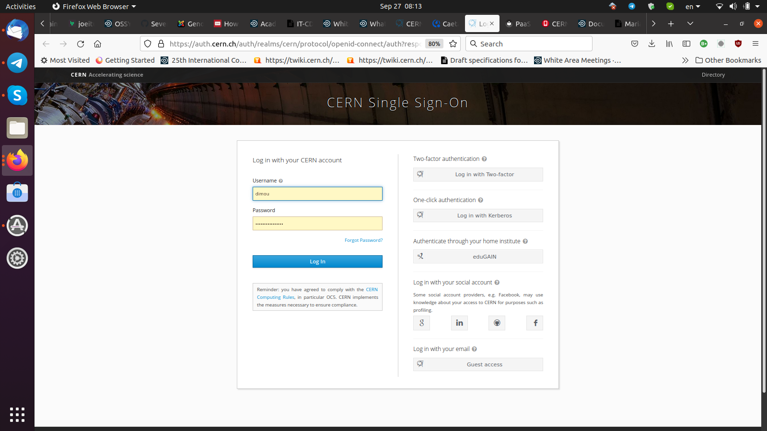Viewport: 767px width, 431px height.
Task: Expand the system status menu arrow
Action: 757,6
